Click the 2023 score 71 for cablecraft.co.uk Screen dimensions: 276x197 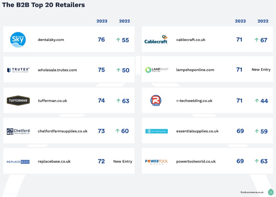coord(239,40)
